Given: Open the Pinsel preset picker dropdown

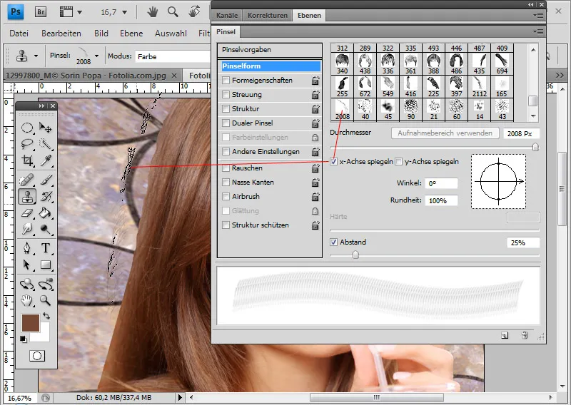Looking at the screenshot, I should coord(96,56).
